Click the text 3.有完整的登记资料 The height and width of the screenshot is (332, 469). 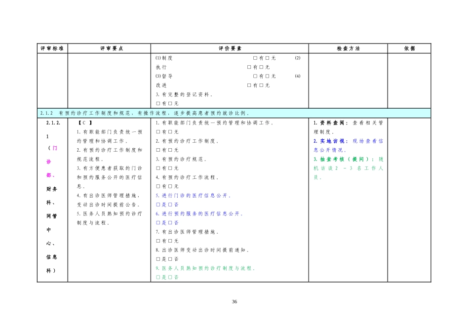pyautogui.click(x=184, y=94)
